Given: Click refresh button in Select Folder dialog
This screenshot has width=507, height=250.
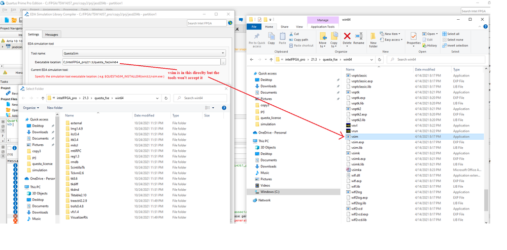Looking at the screenshot, I should [x=166, y=98].
